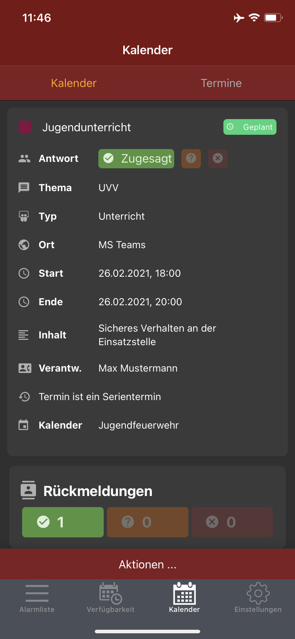Open the Verfügbarkeit calendar-clock icon
Viewport: 295px width, 639px height.
coord(110,593)
